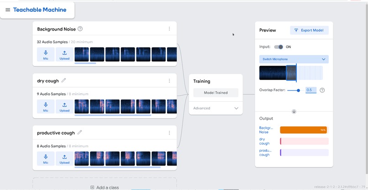Image resolution: width=368 pixels, height=190 pixels.
Task: Rename the productive cough class pencil icon
Action: 79,133
